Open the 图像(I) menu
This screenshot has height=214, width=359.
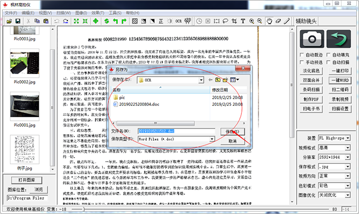81,13
